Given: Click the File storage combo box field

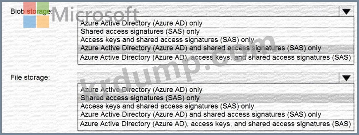Looking at the screenshot, I should 207,78.
